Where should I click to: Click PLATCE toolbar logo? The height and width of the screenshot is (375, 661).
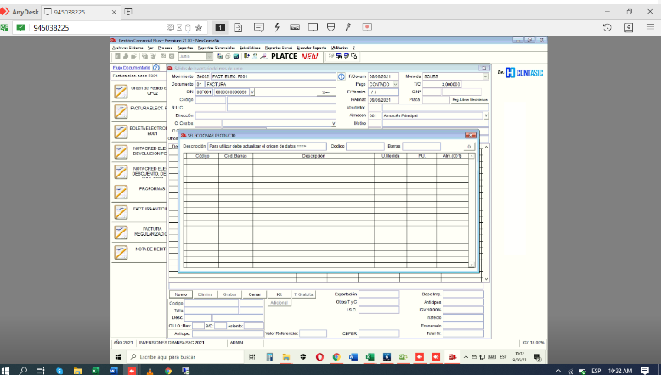284,56
